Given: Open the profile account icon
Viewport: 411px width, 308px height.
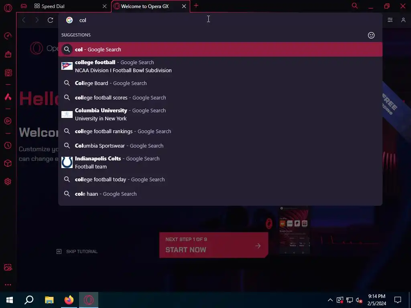Looking at the screenshot, I should [403, 20].
